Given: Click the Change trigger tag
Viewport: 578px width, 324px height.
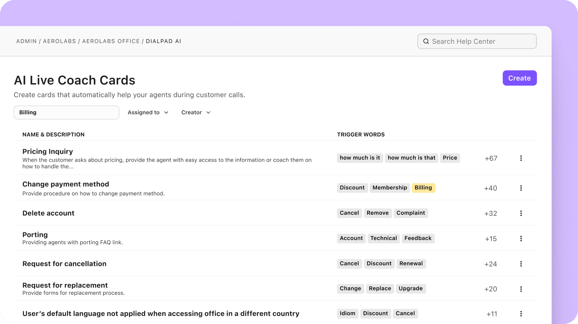Looking at the screenshot, I should click(350, 289).
